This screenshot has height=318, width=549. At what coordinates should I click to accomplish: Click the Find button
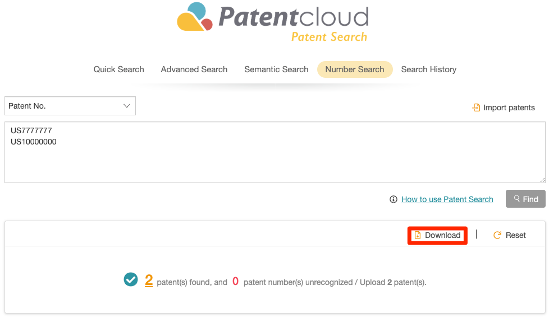[525, 199]
